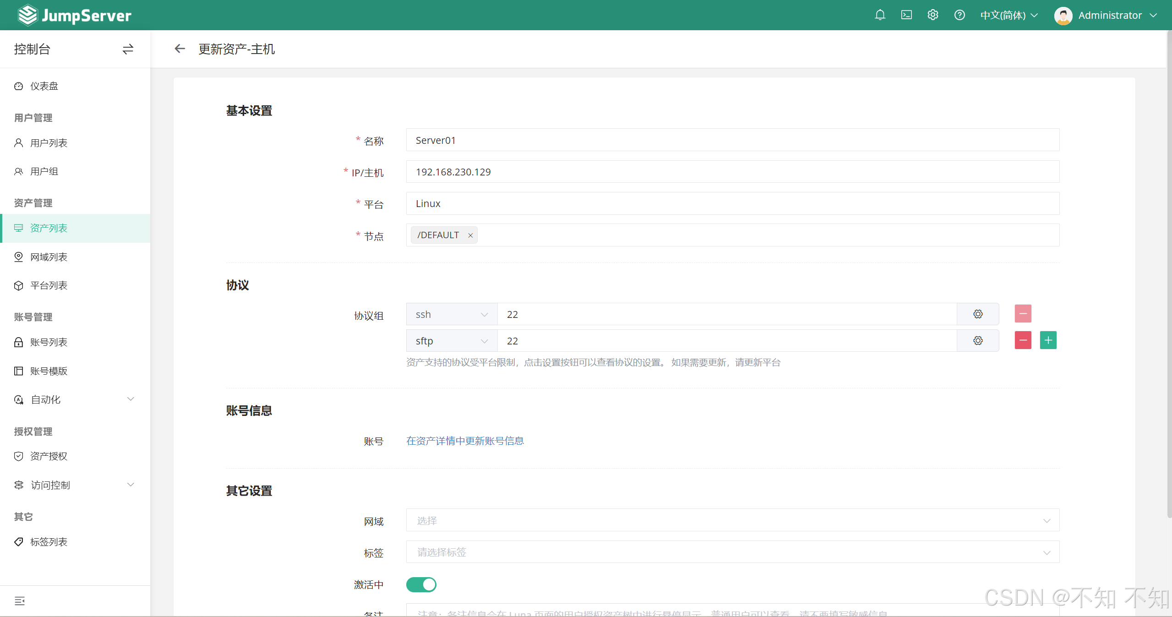The width and height of the screenshot is (1172, 617).
Task: Click the back arrow beside 更新资产-主机
Action: pos(180,49)
